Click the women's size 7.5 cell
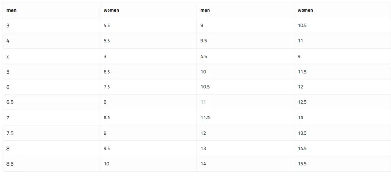This screenshot has height=176, width=391. (149, 87)
